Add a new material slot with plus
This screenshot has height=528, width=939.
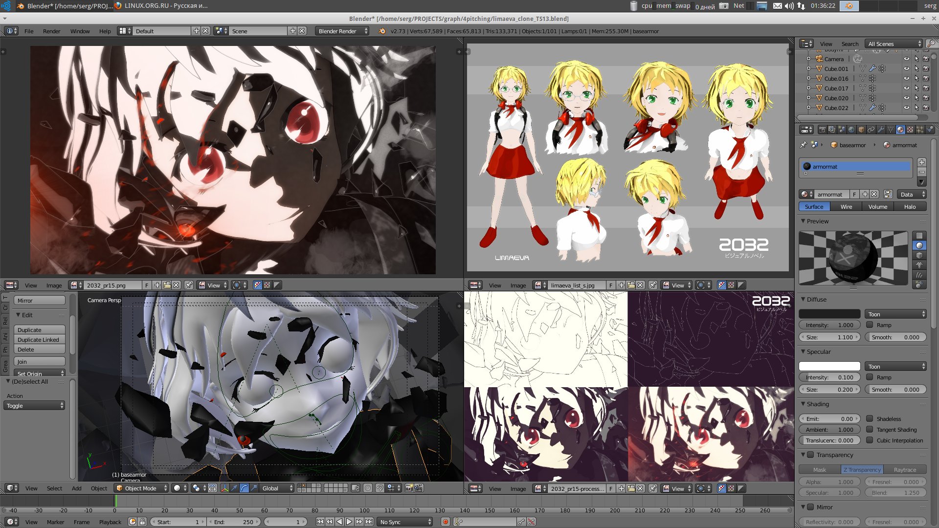(922, 162)
